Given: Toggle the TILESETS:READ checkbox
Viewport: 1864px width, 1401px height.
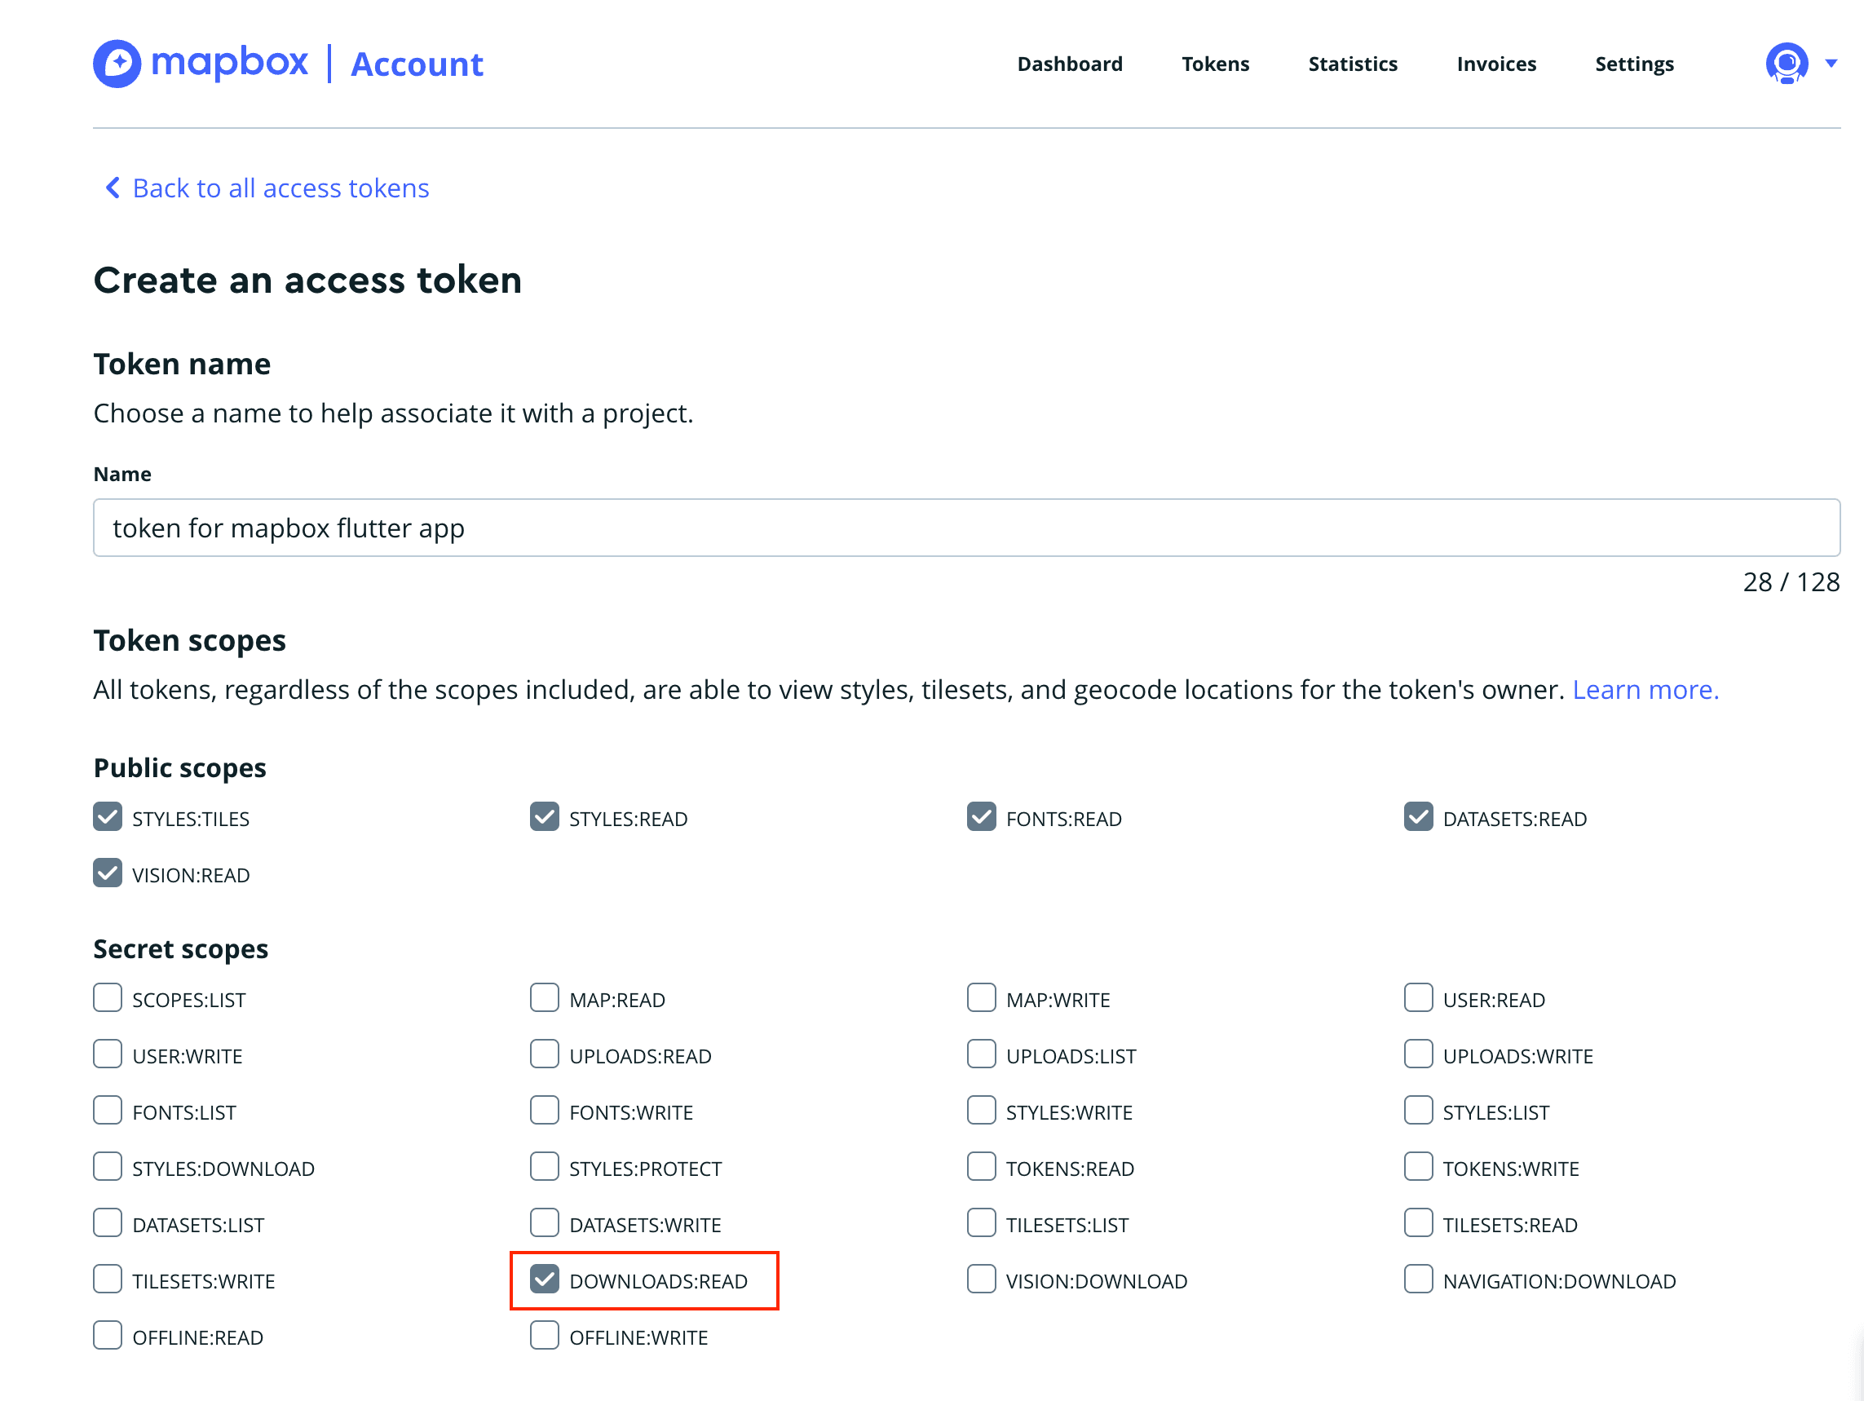Looking at the screenshot, I should click(x=1418, y=1224).
